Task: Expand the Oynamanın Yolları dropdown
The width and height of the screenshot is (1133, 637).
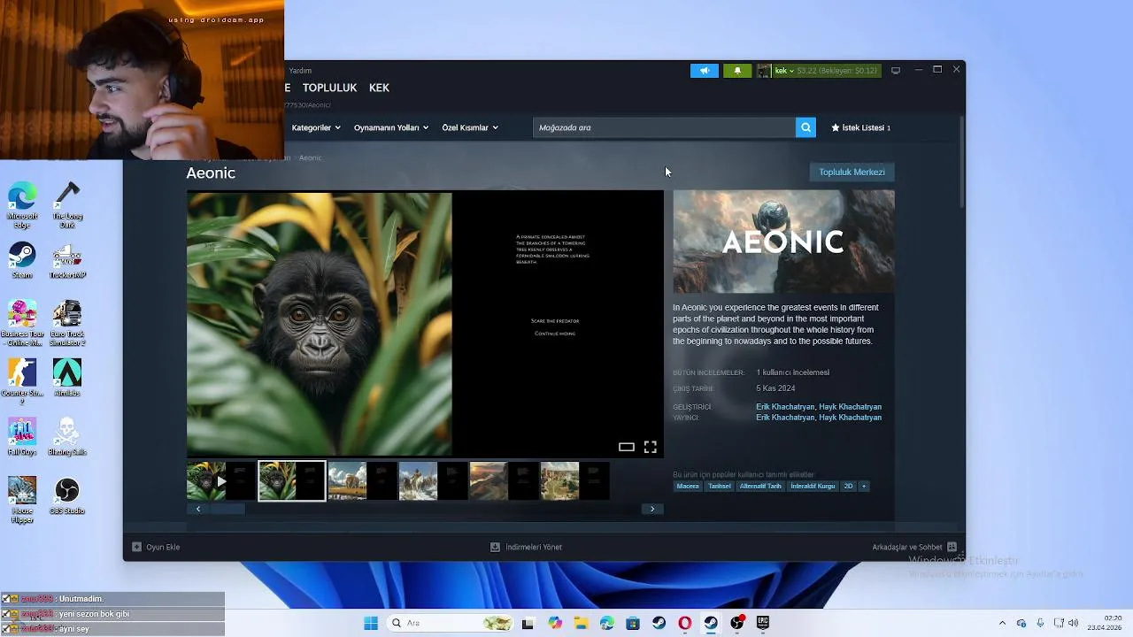Action: pos(391,127)
